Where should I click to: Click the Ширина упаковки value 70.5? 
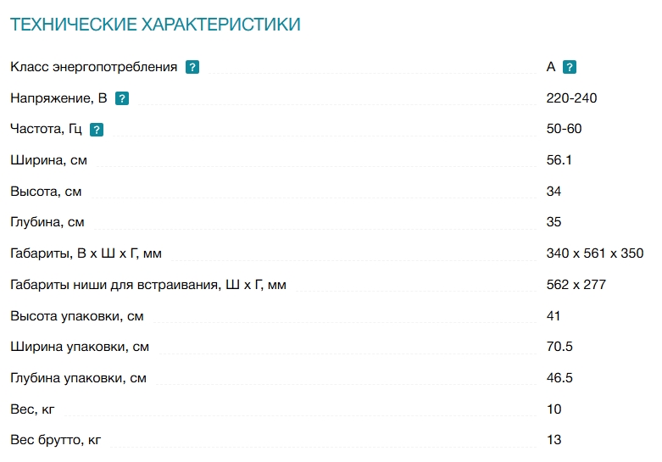tap(559, 347)
